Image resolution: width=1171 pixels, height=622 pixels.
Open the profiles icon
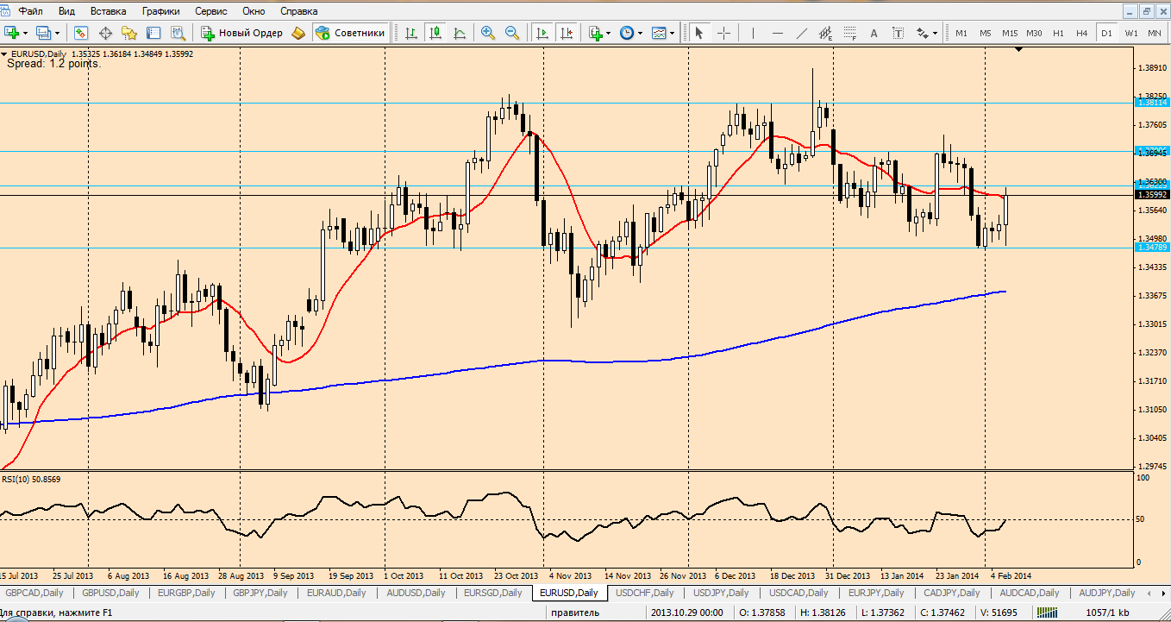tap(45, 33)
